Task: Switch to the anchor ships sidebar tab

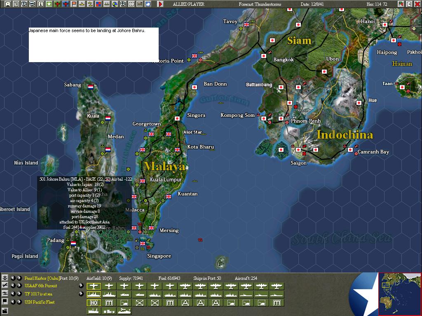Action: pyautogui.click(x=5, y=278)
